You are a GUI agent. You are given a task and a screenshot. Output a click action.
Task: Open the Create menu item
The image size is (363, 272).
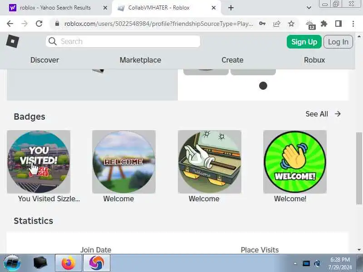[x=232, y=60]
